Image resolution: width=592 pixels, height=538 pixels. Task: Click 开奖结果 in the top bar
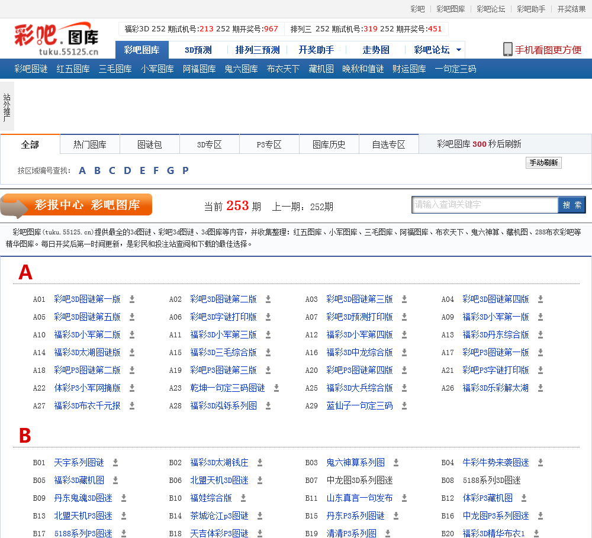tap(572, 9)
